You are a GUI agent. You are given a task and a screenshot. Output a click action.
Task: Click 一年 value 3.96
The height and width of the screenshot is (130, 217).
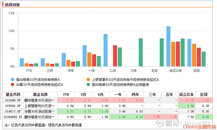(x=122, y=106)
